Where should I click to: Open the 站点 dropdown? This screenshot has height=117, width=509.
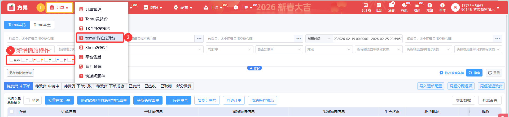(329, 49)
